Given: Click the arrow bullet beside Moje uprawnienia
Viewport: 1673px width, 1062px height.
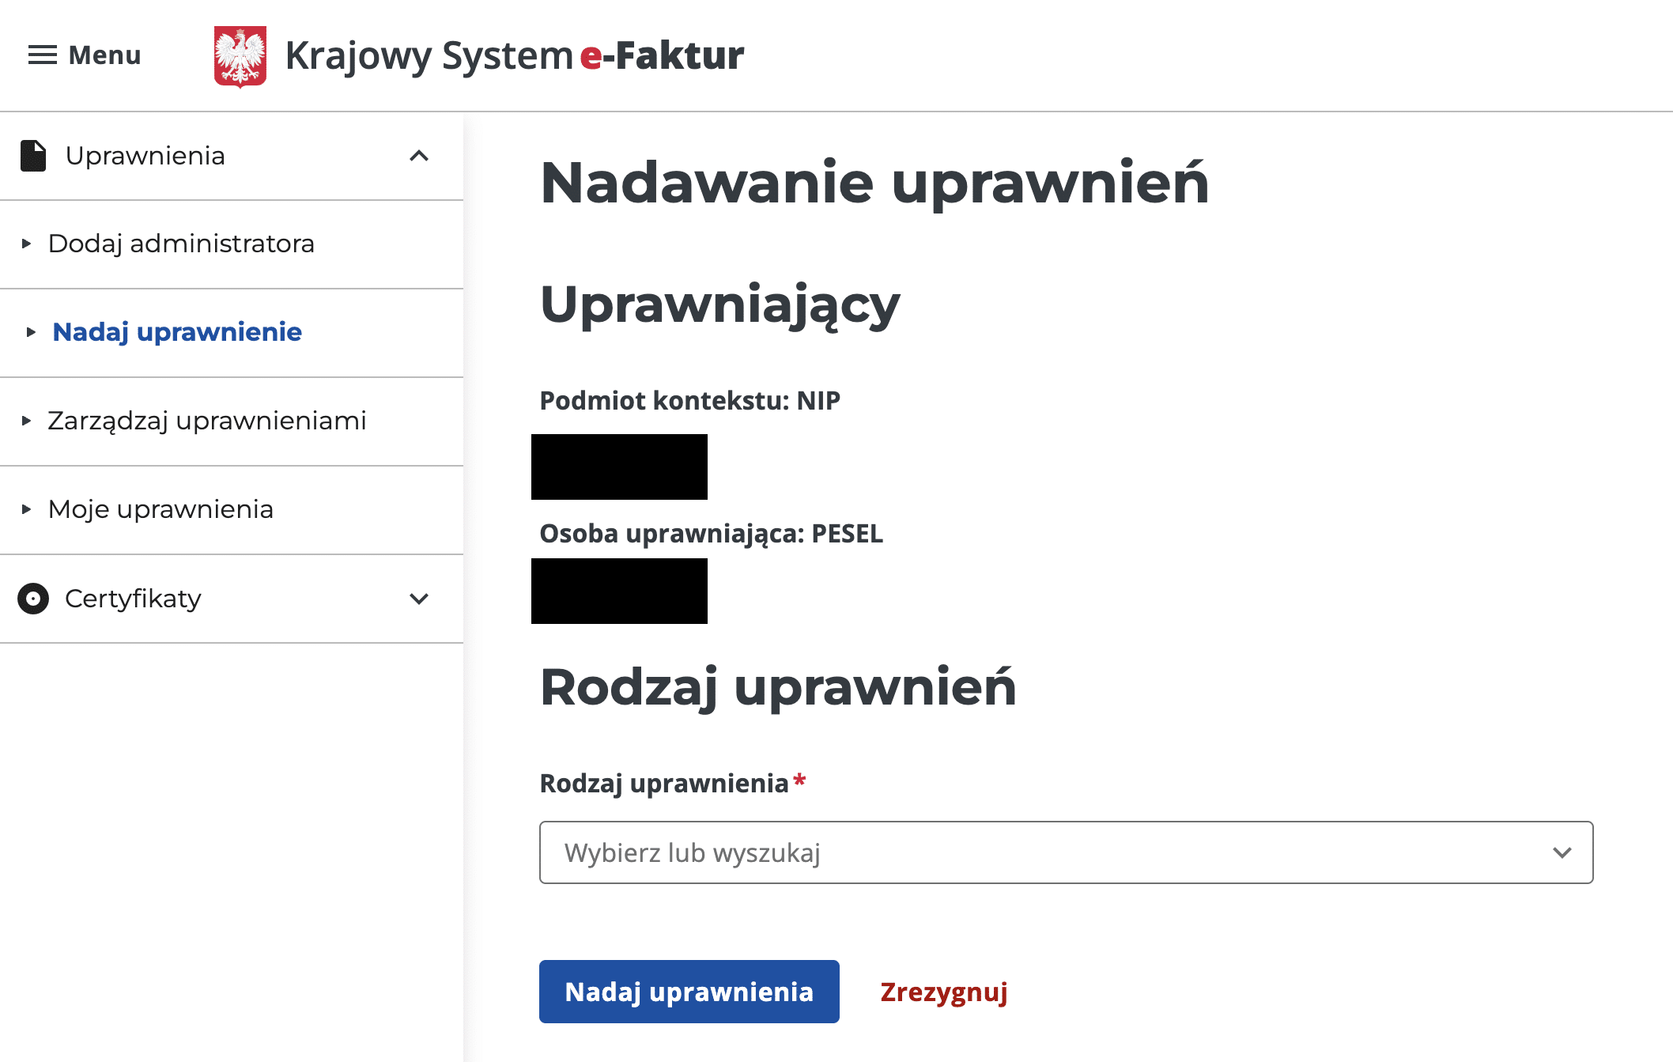Looking at the screenshot, I should click(27, 509).
